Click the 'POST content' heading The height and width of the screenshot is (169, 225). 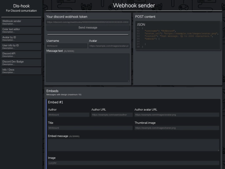pyautogui.click(x=145, y=17)
